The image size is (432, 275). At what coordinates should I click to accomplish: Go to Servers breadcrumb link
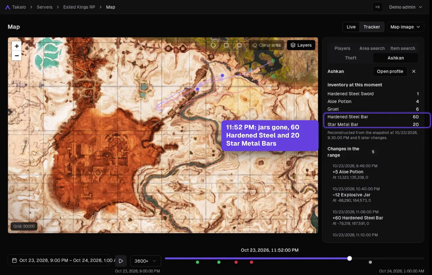[44, 7]
